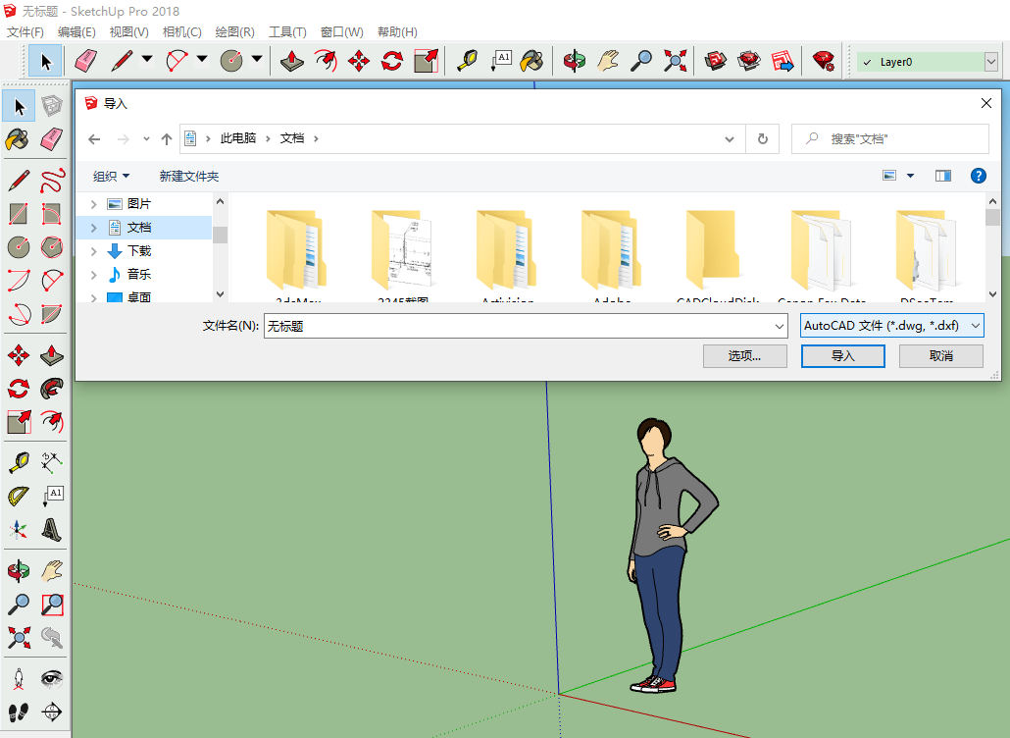Open the 窗口(W) menu
Viewport: 1010px width, 738px height.
click(x=342, y=32)
